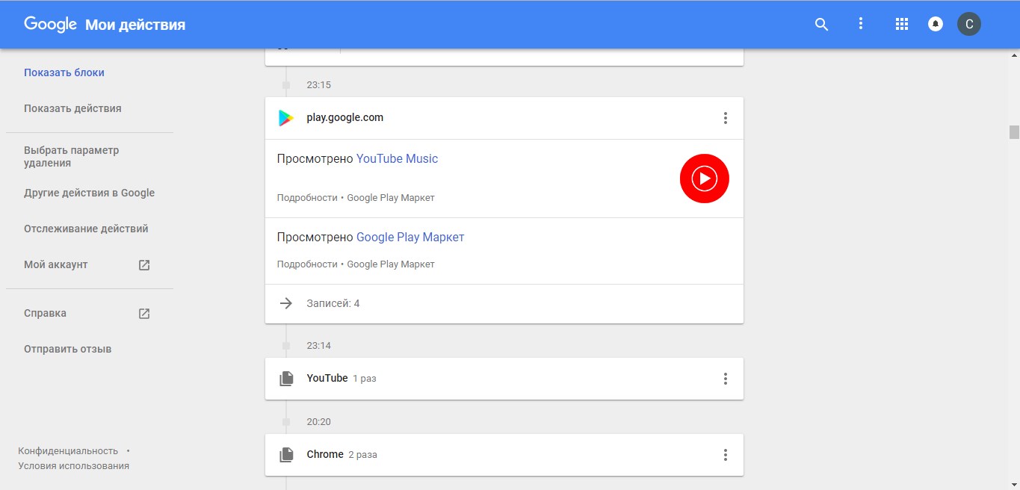Click the document icon beside Chrome entry

[286, 455]
